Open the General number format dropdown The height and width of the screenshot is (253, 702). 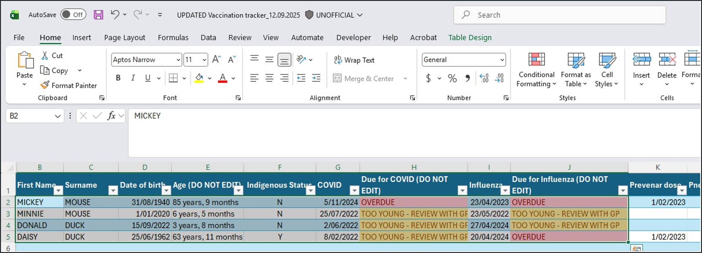[502, 60]
